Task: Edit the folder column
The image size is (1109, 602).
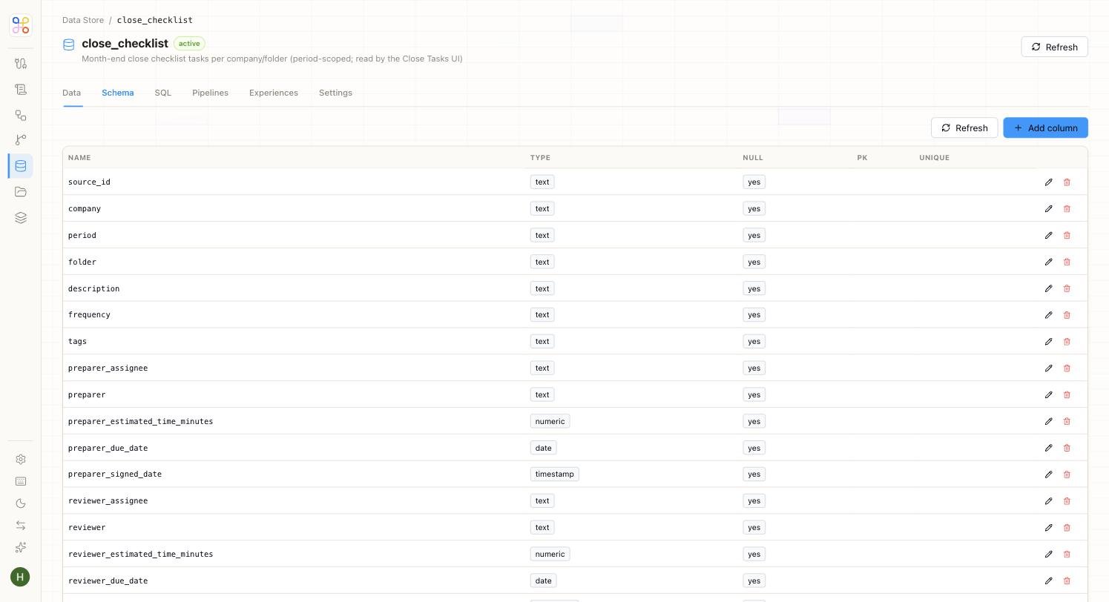Action: tap(1048, 262)
